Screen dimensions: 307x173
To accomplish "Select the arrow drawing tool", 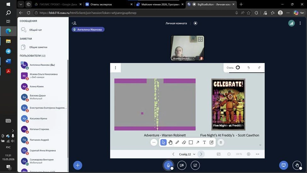I will [x=198, y=142].
